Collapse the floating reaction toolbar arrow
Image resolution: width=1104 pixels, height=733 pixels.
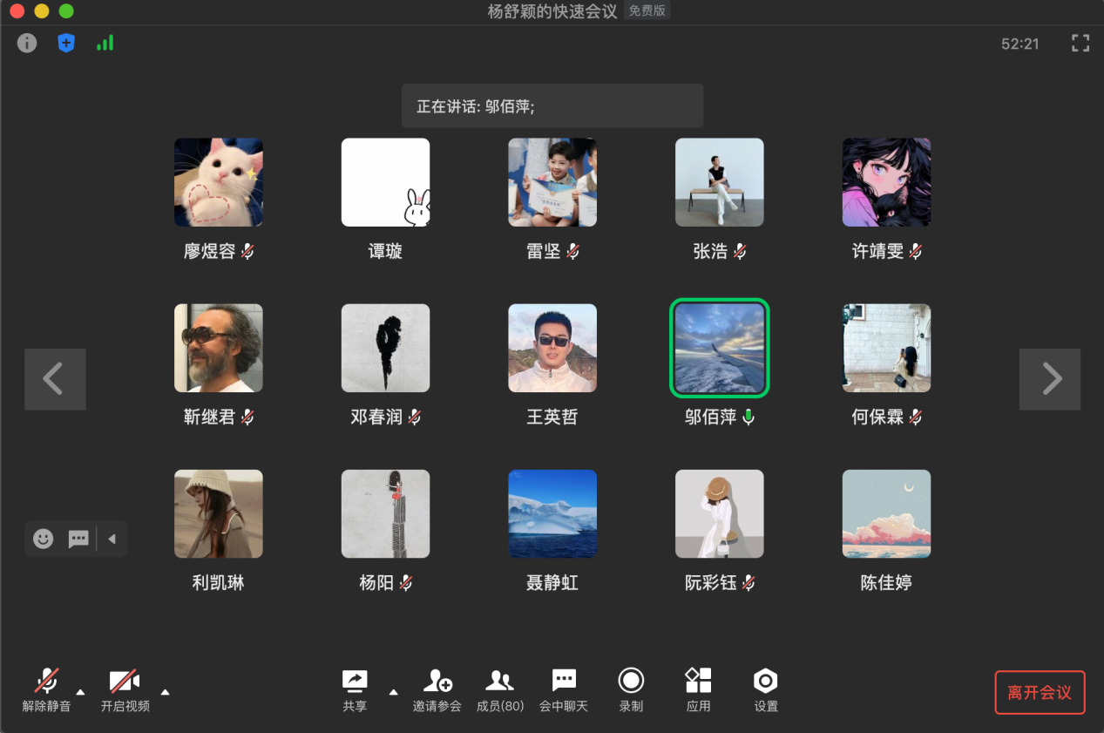click(x=112, y=539)
